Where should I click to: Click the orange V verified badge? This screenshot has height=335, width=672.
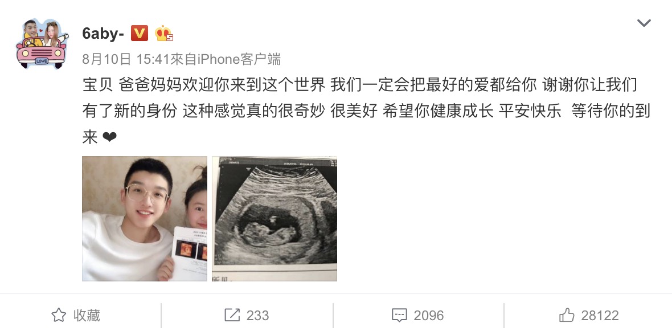click(140, 33)
